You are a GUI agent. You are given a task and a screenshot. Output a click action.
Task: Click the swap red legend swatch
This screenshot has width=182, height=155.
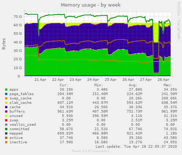click(x=6, y=120)
